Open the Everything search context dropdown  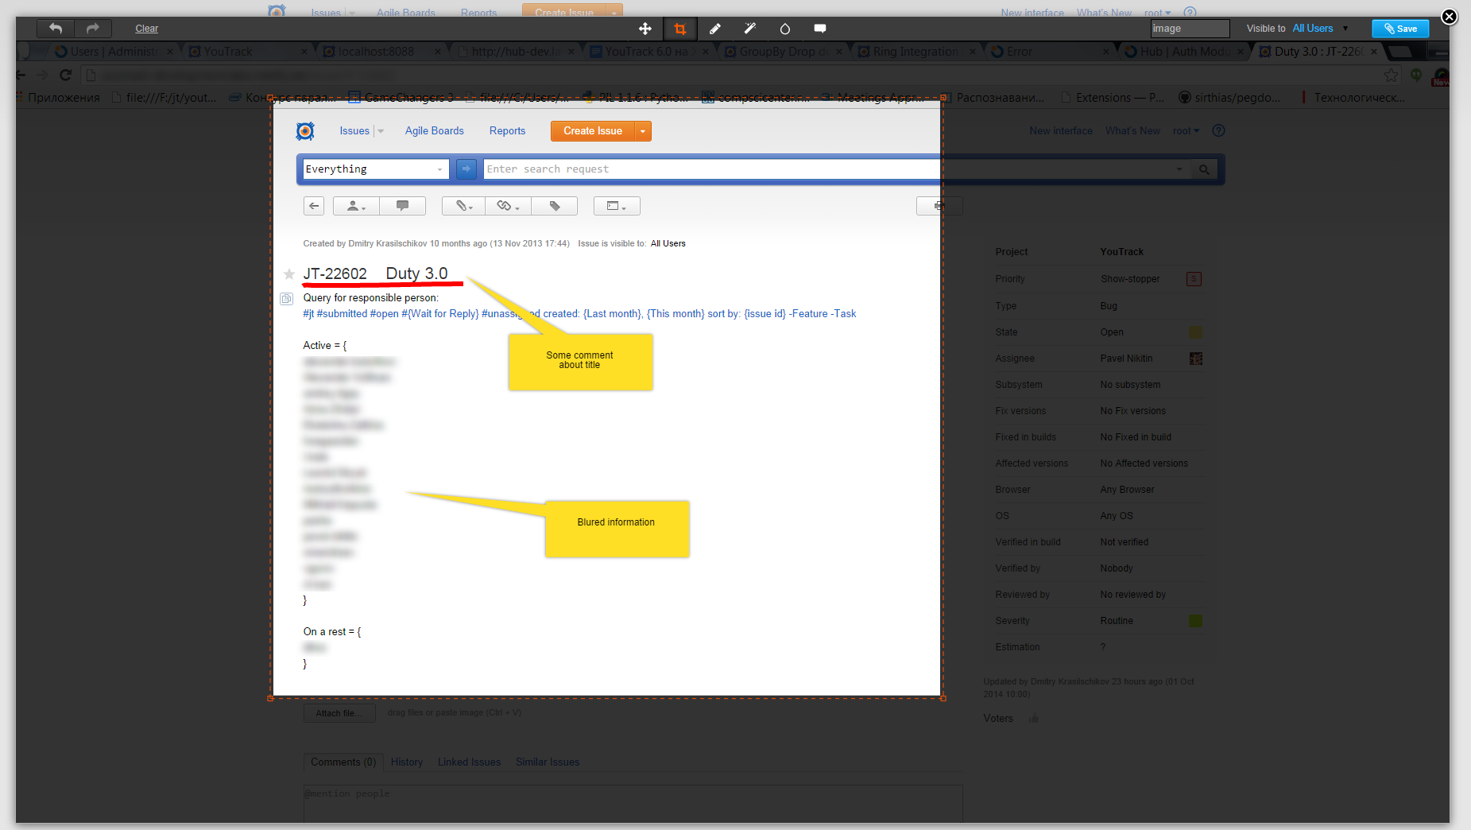tap(376, 169)
